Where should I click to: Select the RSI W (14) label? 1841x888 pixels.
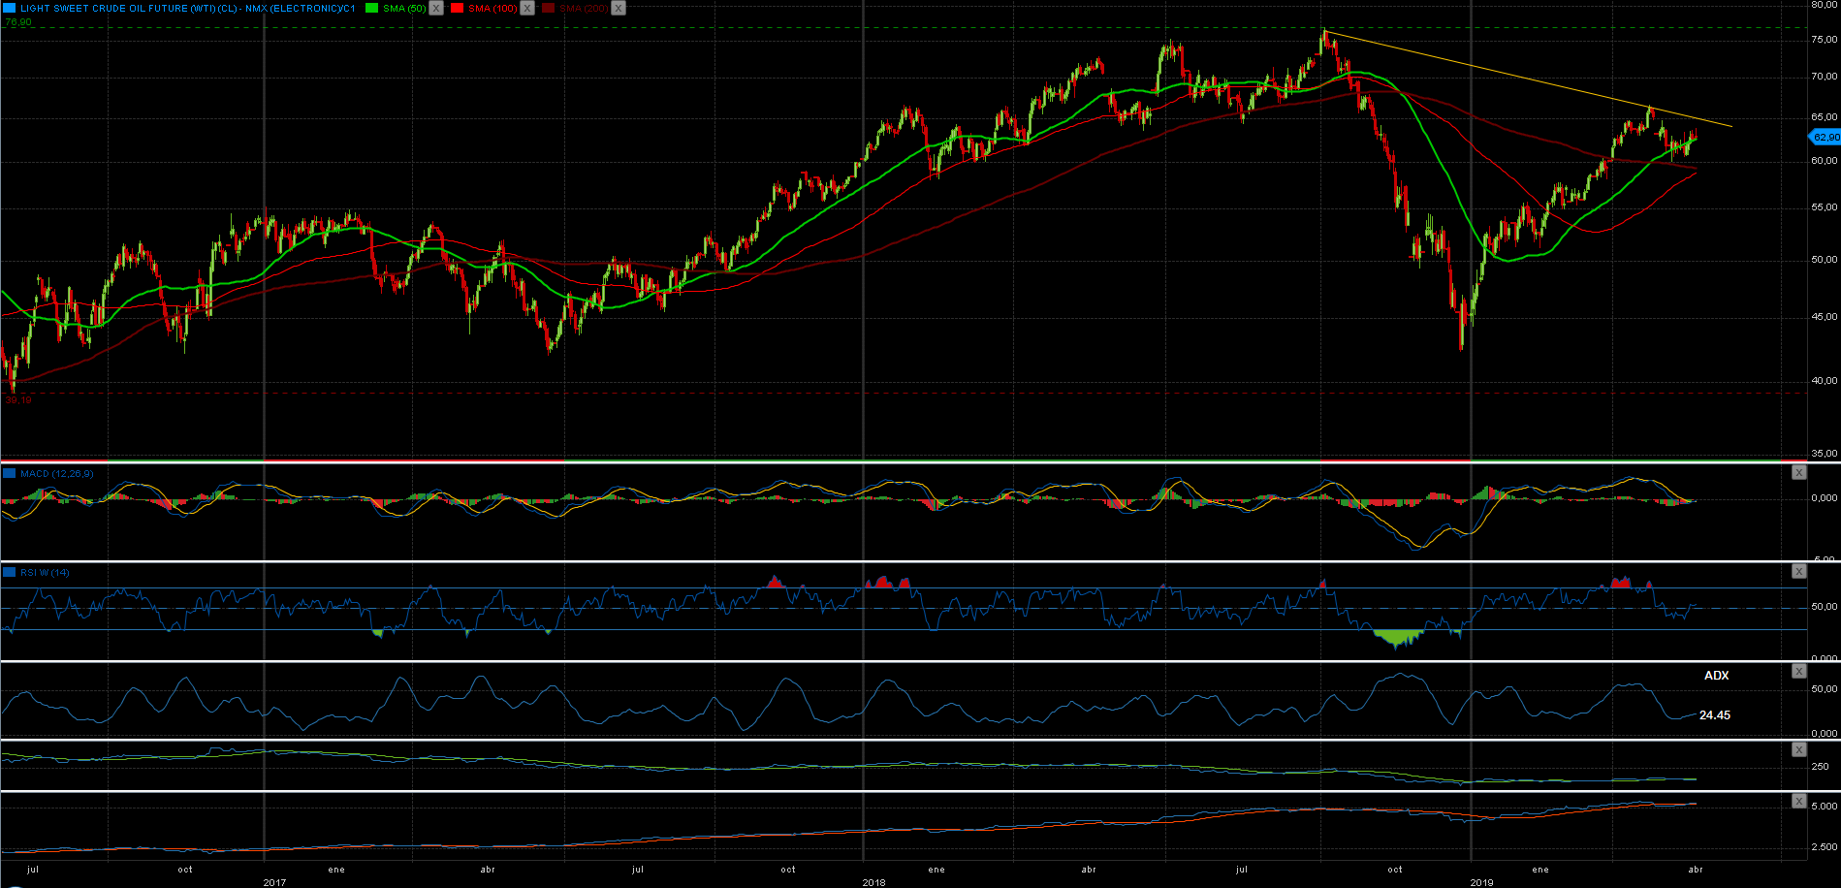(45, 573)
